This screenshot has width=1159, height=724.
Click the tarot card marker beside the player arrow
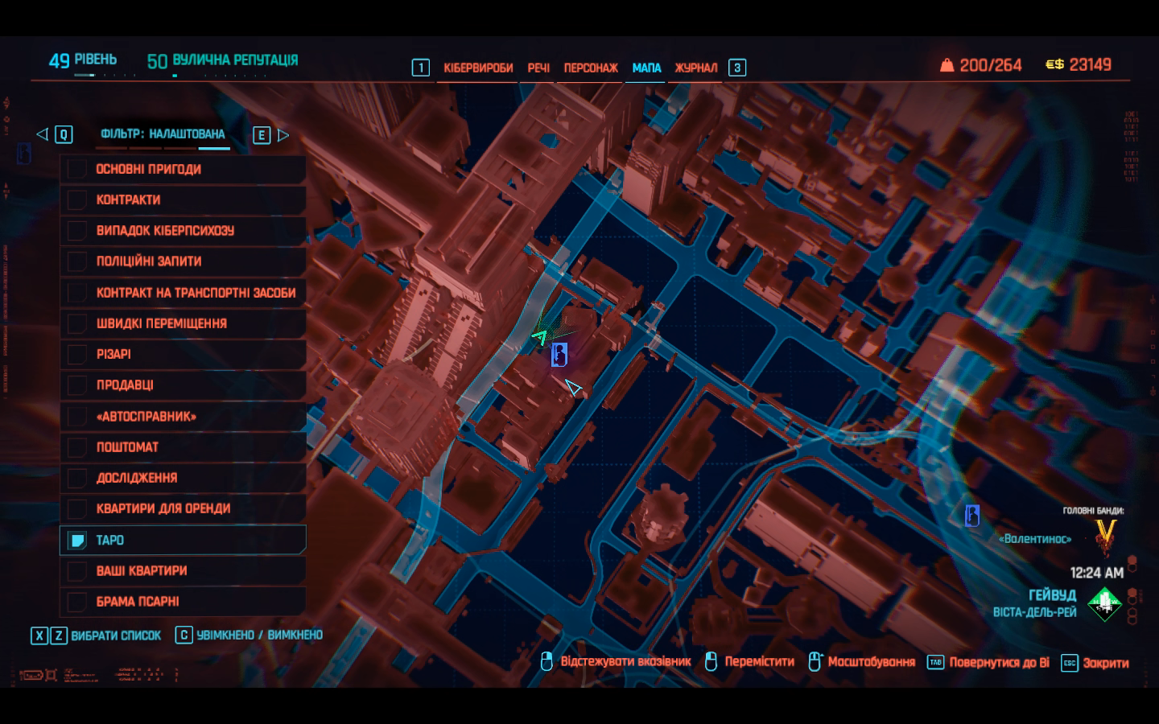click(559, 355)
